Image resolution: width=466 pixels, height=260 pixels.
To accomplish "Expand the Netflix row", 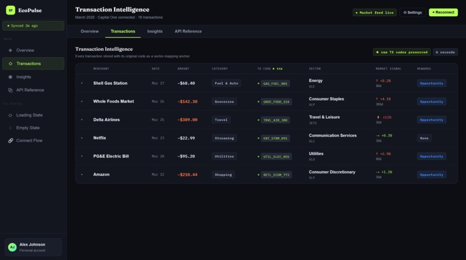I will (82, 138).
